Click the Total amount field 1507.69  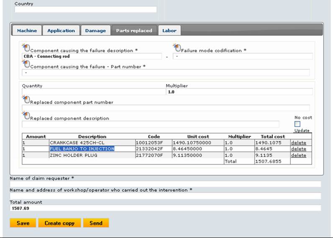pyautogui.click(x=165, y=208)
